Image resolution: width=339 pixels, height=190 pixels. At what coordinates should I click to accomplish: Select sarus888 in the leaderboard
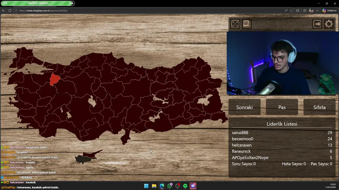click(x=240, y=133)
